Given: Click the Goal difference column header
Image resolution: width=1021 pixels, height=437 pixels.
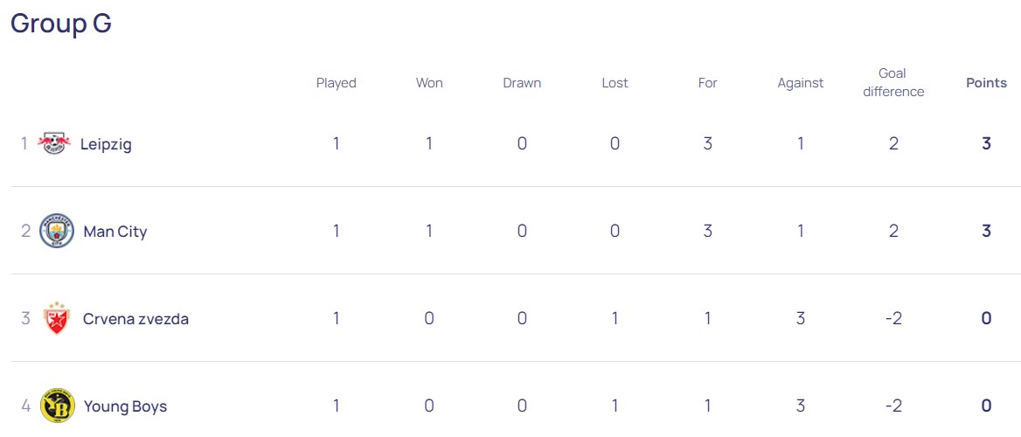Looking at the screenshot, I should coord(893,82).
